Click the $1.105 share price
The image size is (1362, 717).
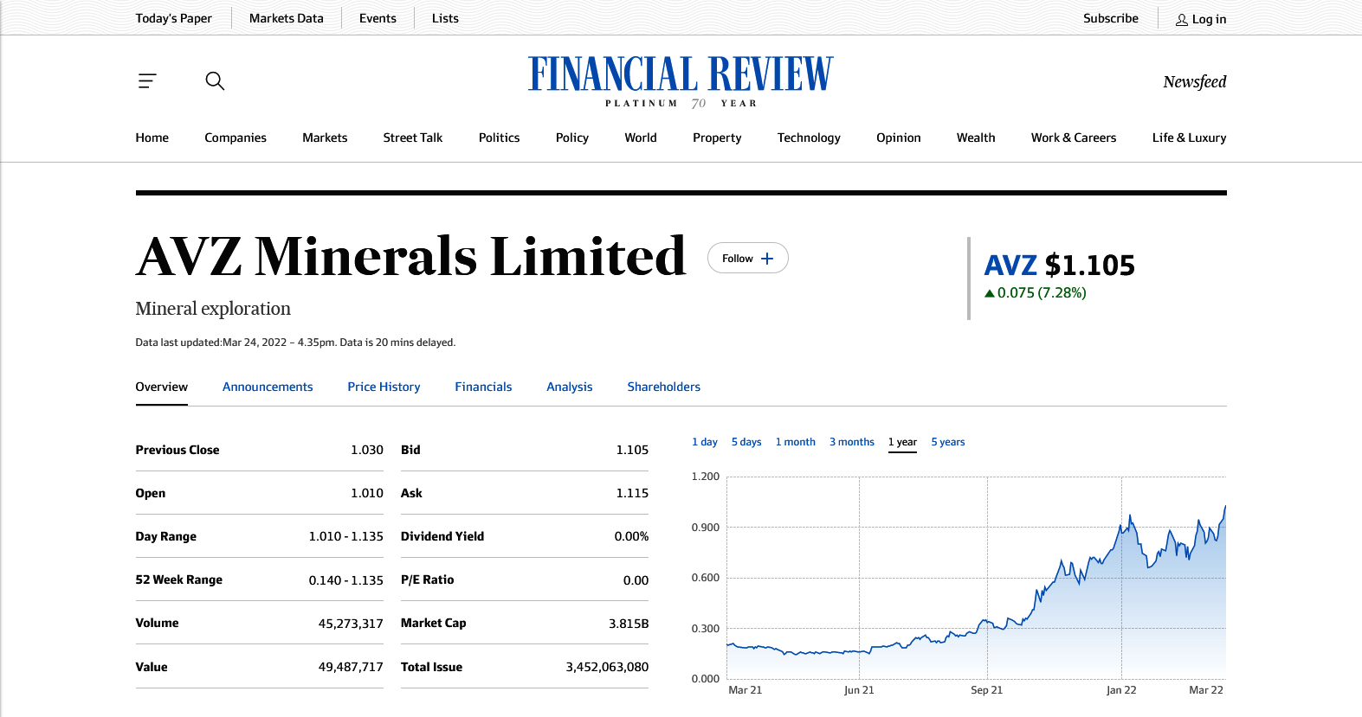click(x=1090, y=266)
